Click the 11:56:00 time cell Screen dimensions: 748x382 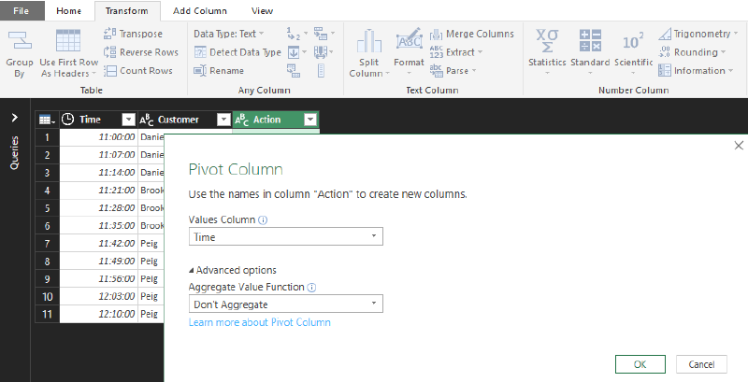pos(98,278)
